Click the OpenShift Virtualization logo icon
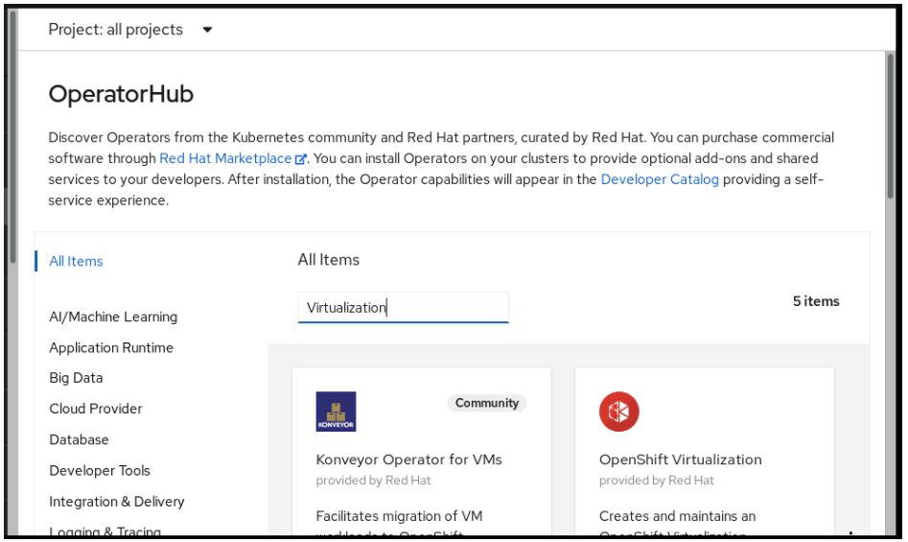The height and width of the screenshot is (542, 908). pyautogui.click(x=619, y=412)
